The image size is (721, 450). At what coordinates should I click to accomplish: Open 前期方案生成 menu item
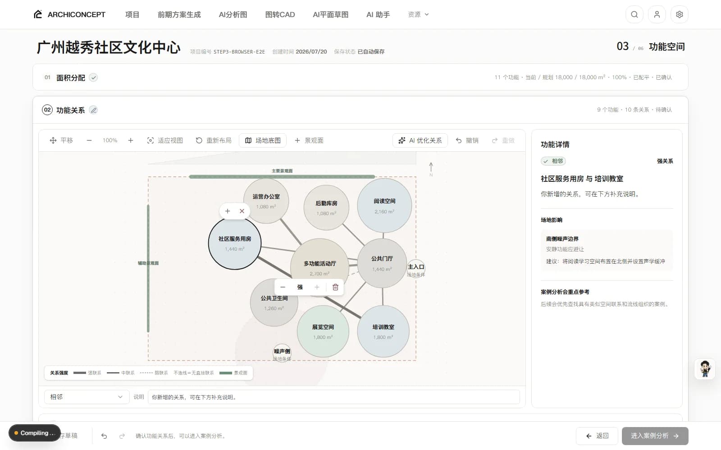[179, 14]
